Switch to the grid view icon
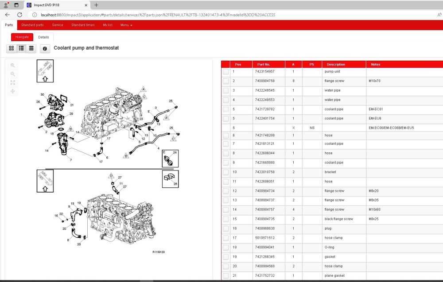This screenshot has width=443, height=282. click(12, 48)
